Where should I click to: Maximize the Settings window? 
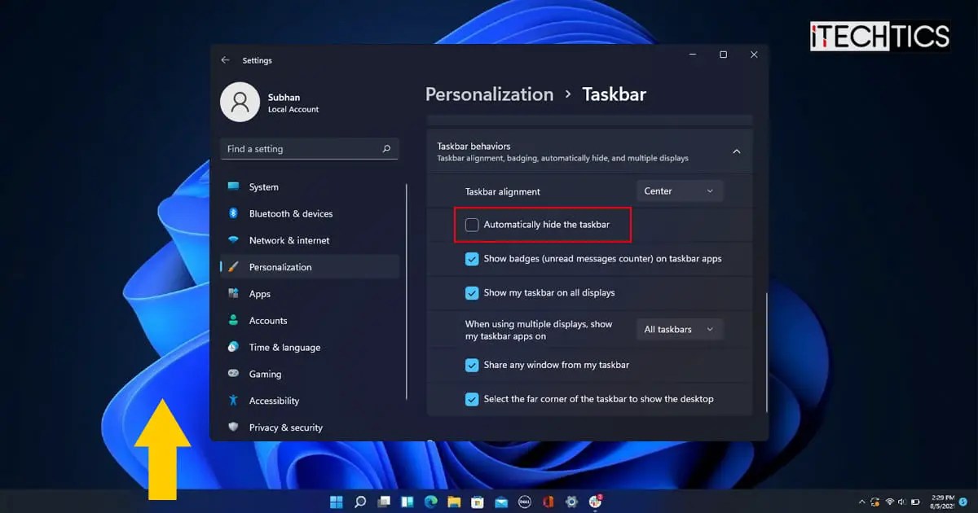[723, 55]
